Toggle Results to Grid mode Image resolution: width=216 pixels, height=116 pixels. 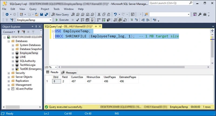[120, 20]
